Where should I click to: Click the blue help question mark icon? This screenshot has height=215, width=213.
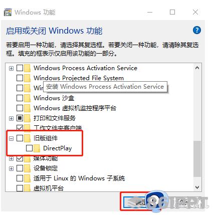197,30
